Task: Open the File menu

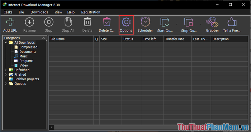Action: tap(21, 12)
